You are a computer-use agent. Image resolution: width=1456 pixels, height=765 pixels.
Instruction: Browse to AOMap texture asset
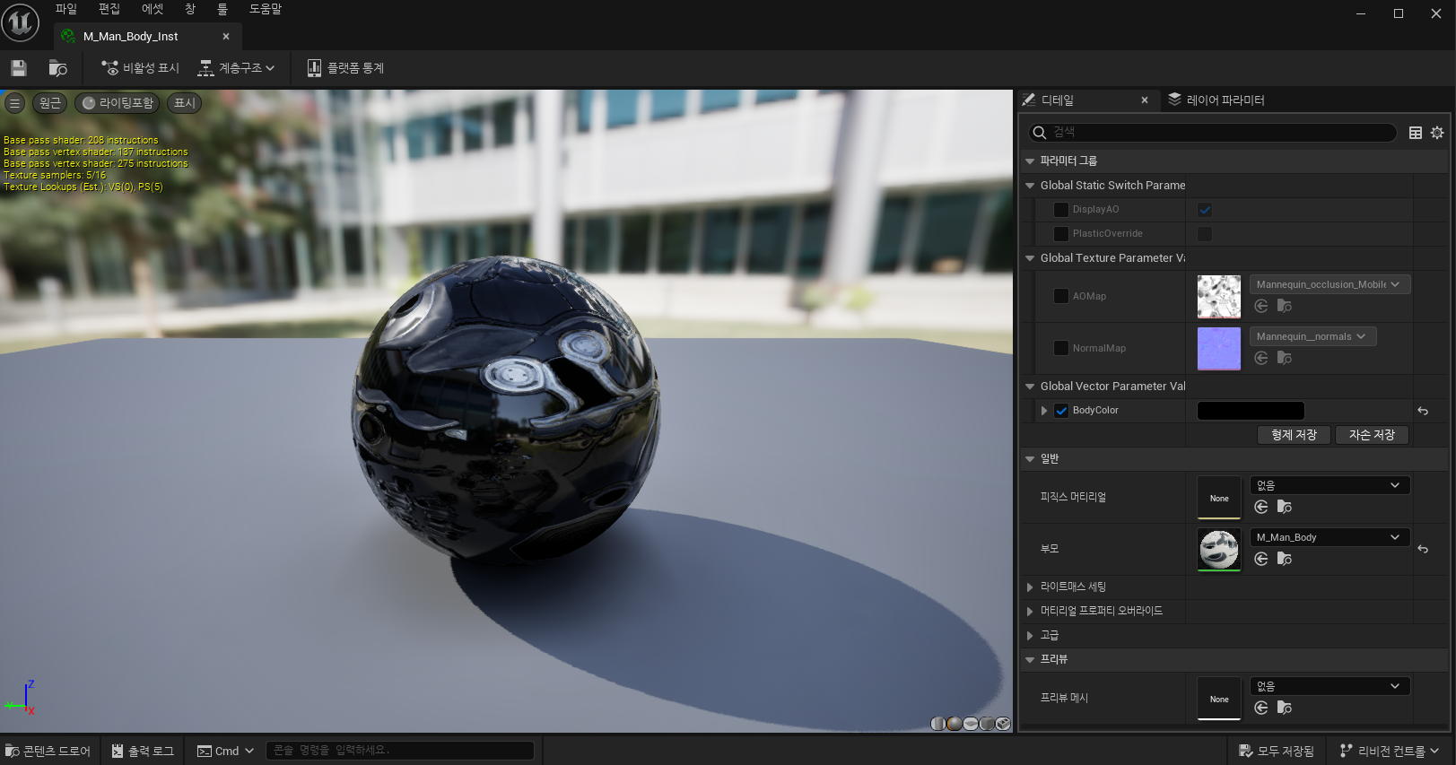pos(1285,306)
